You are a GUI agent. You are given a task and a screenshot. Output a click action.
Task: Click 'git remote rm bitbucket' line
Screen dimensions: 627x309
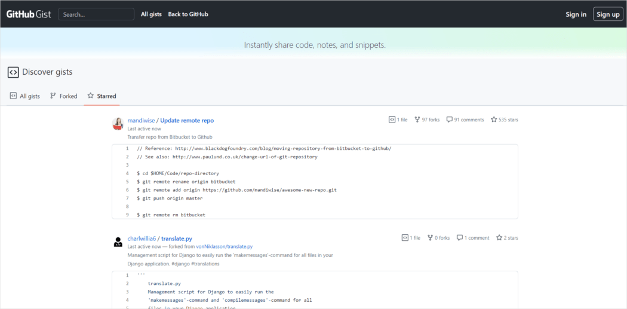coord(171,215)
